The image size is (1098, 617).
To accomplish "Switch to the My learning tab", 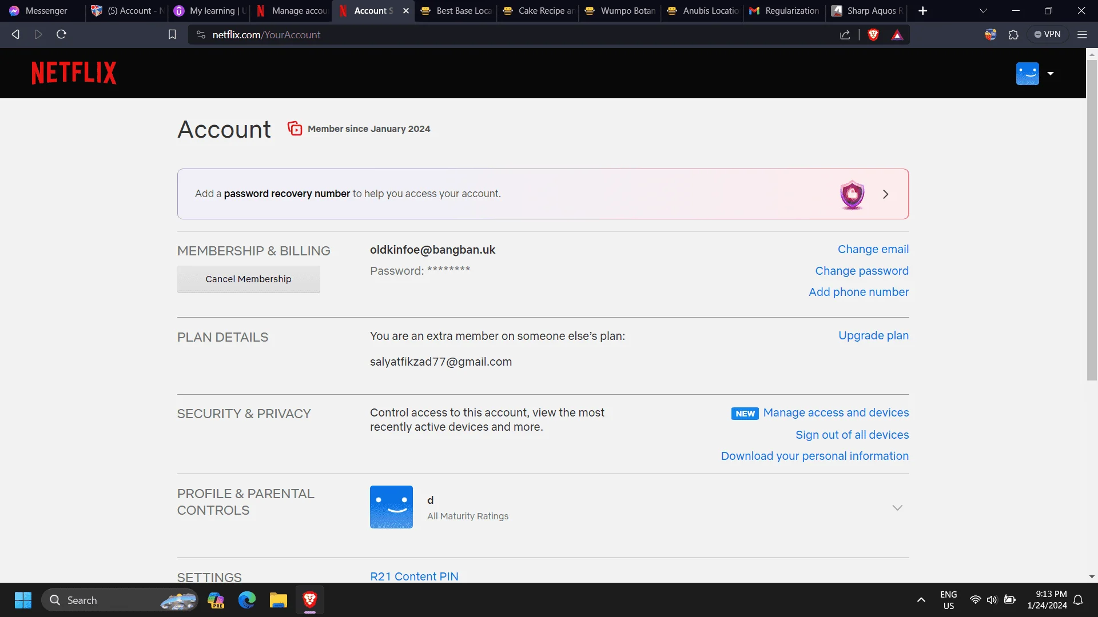I will (x=210, y=11).
